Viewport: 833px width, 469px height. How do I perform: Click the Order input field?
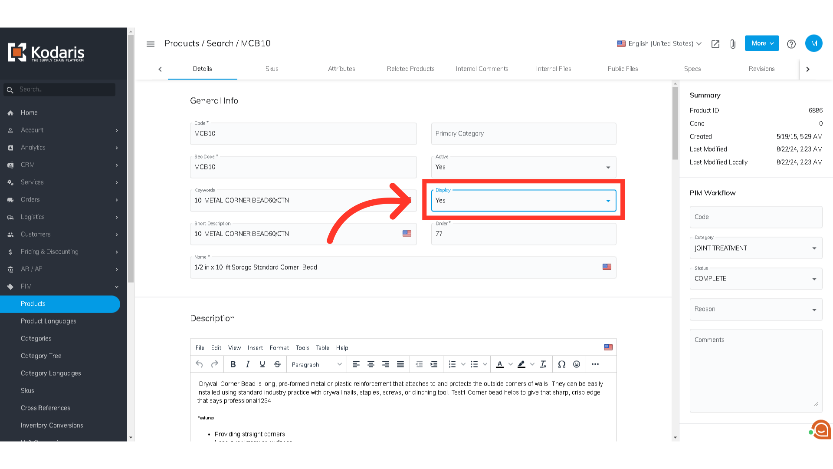click(523, 234)
